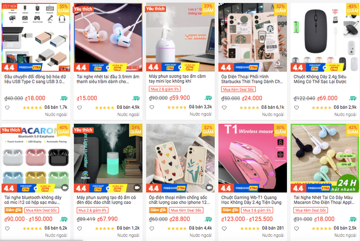Open title link 'Chuột Gaming Wb-T1 Quang'
Screen dimensions: 360x241
click(x=249, y=198)
